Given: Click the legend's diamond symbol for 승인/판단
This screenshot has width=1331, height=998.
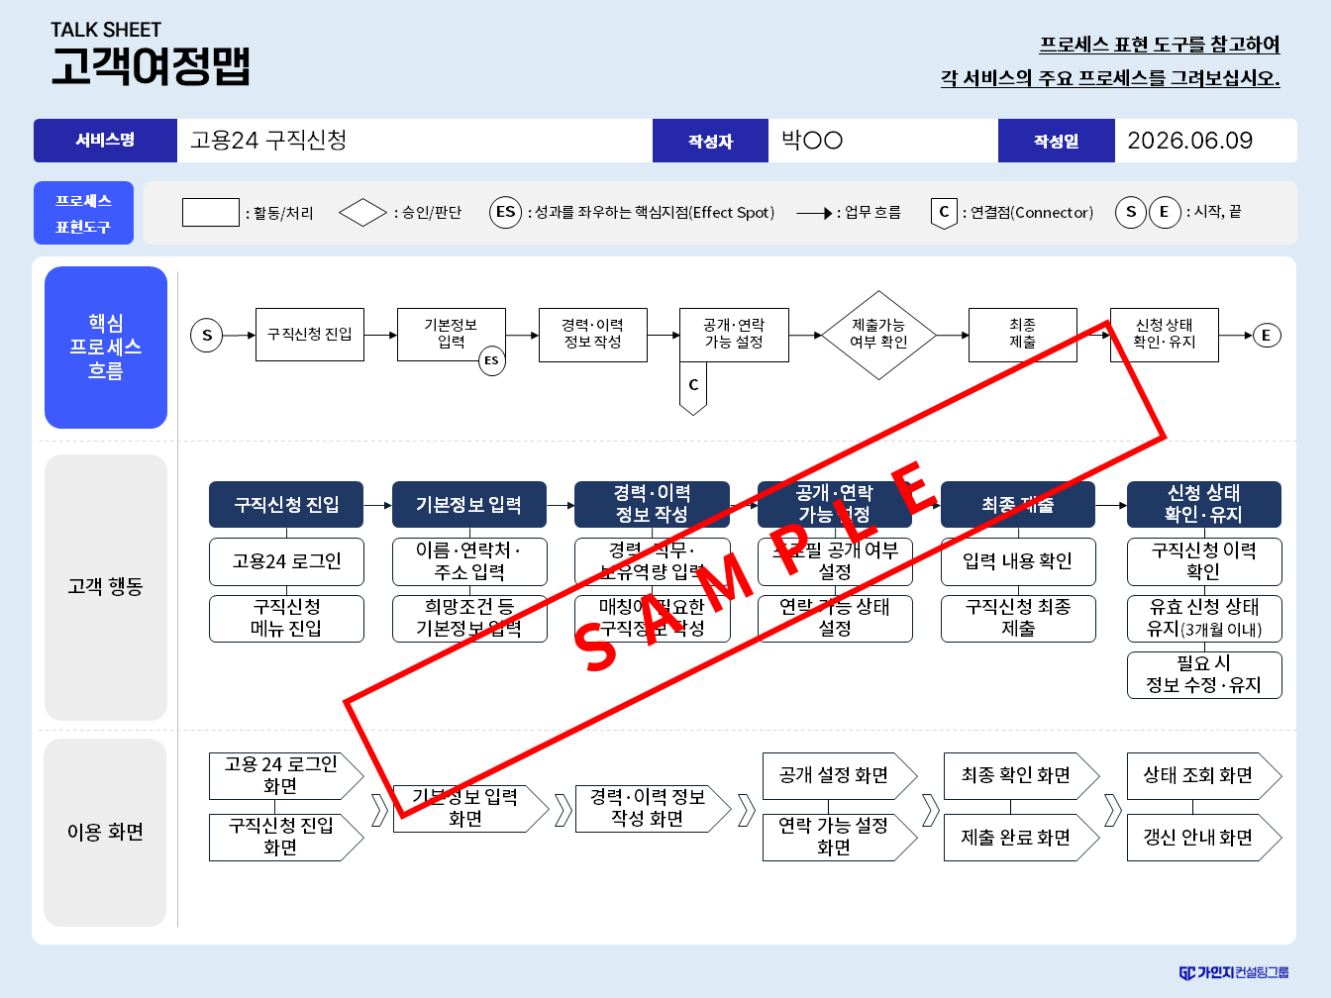Looking at the screenshot, I should coord(362,212).
